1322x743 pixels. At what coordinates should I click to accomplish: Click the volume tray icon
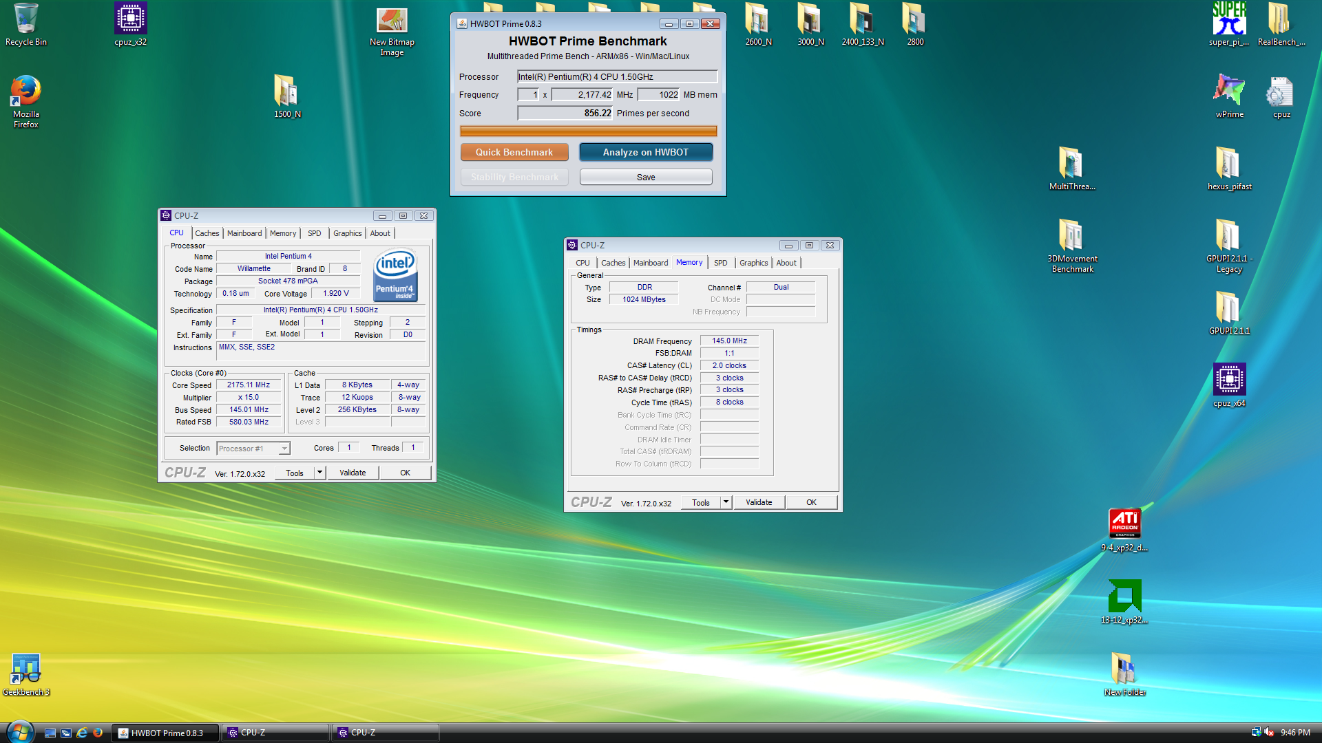coord(1269,733)
